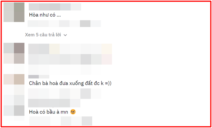
Task: Click the darker blurred item under "Hòa như có"
Action: click(85, 24)
